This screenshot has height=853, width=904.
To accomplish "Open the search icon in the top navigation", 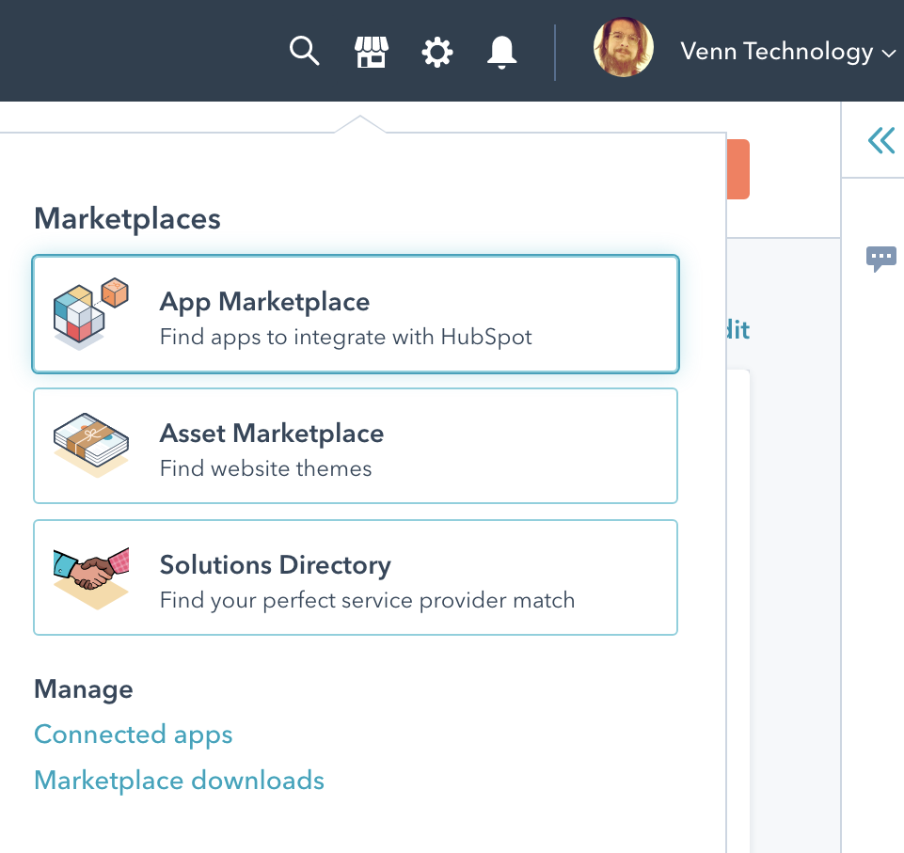I will pos(304,52).
